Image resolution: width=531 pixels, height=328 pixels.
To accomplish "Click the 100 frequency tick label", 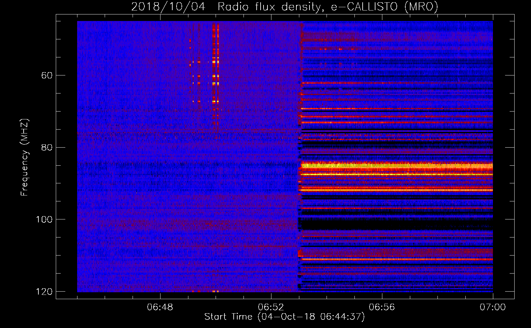I will [44, 219].
